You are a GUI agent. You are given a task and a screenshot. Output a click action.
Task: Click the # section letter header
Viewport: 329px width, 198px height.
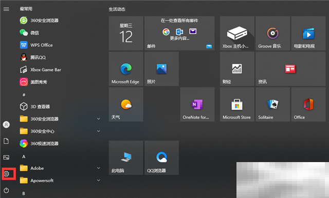(24, 95)
